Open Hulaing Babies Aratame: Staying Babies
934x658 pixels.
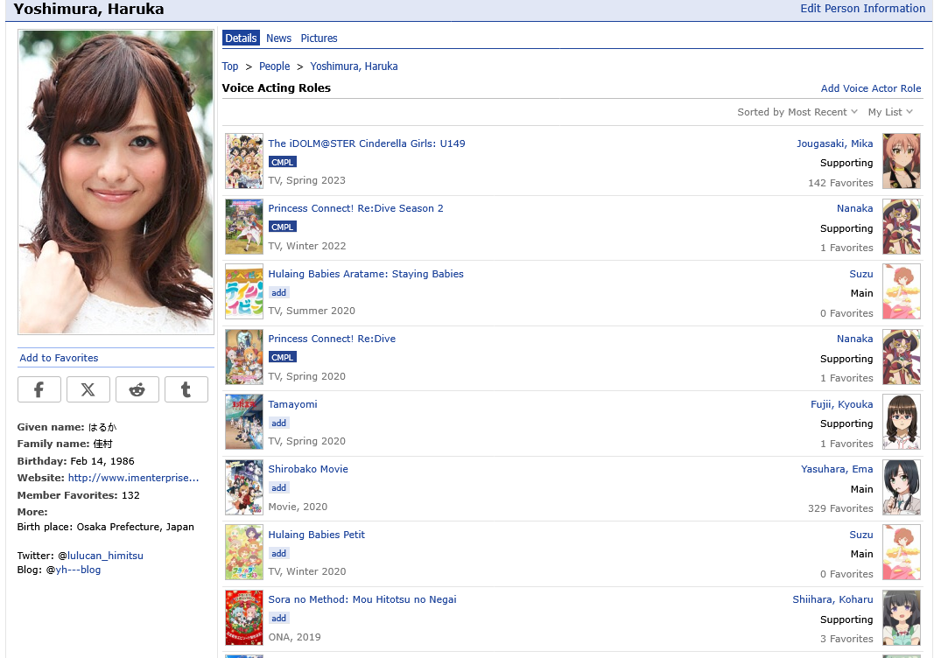click(366, 274)
